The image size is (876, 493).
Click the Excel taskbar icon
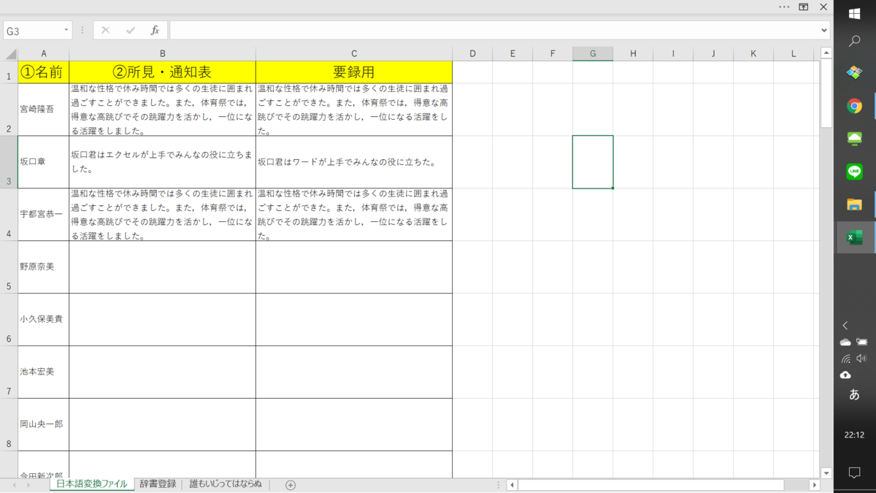pos(854,237)
